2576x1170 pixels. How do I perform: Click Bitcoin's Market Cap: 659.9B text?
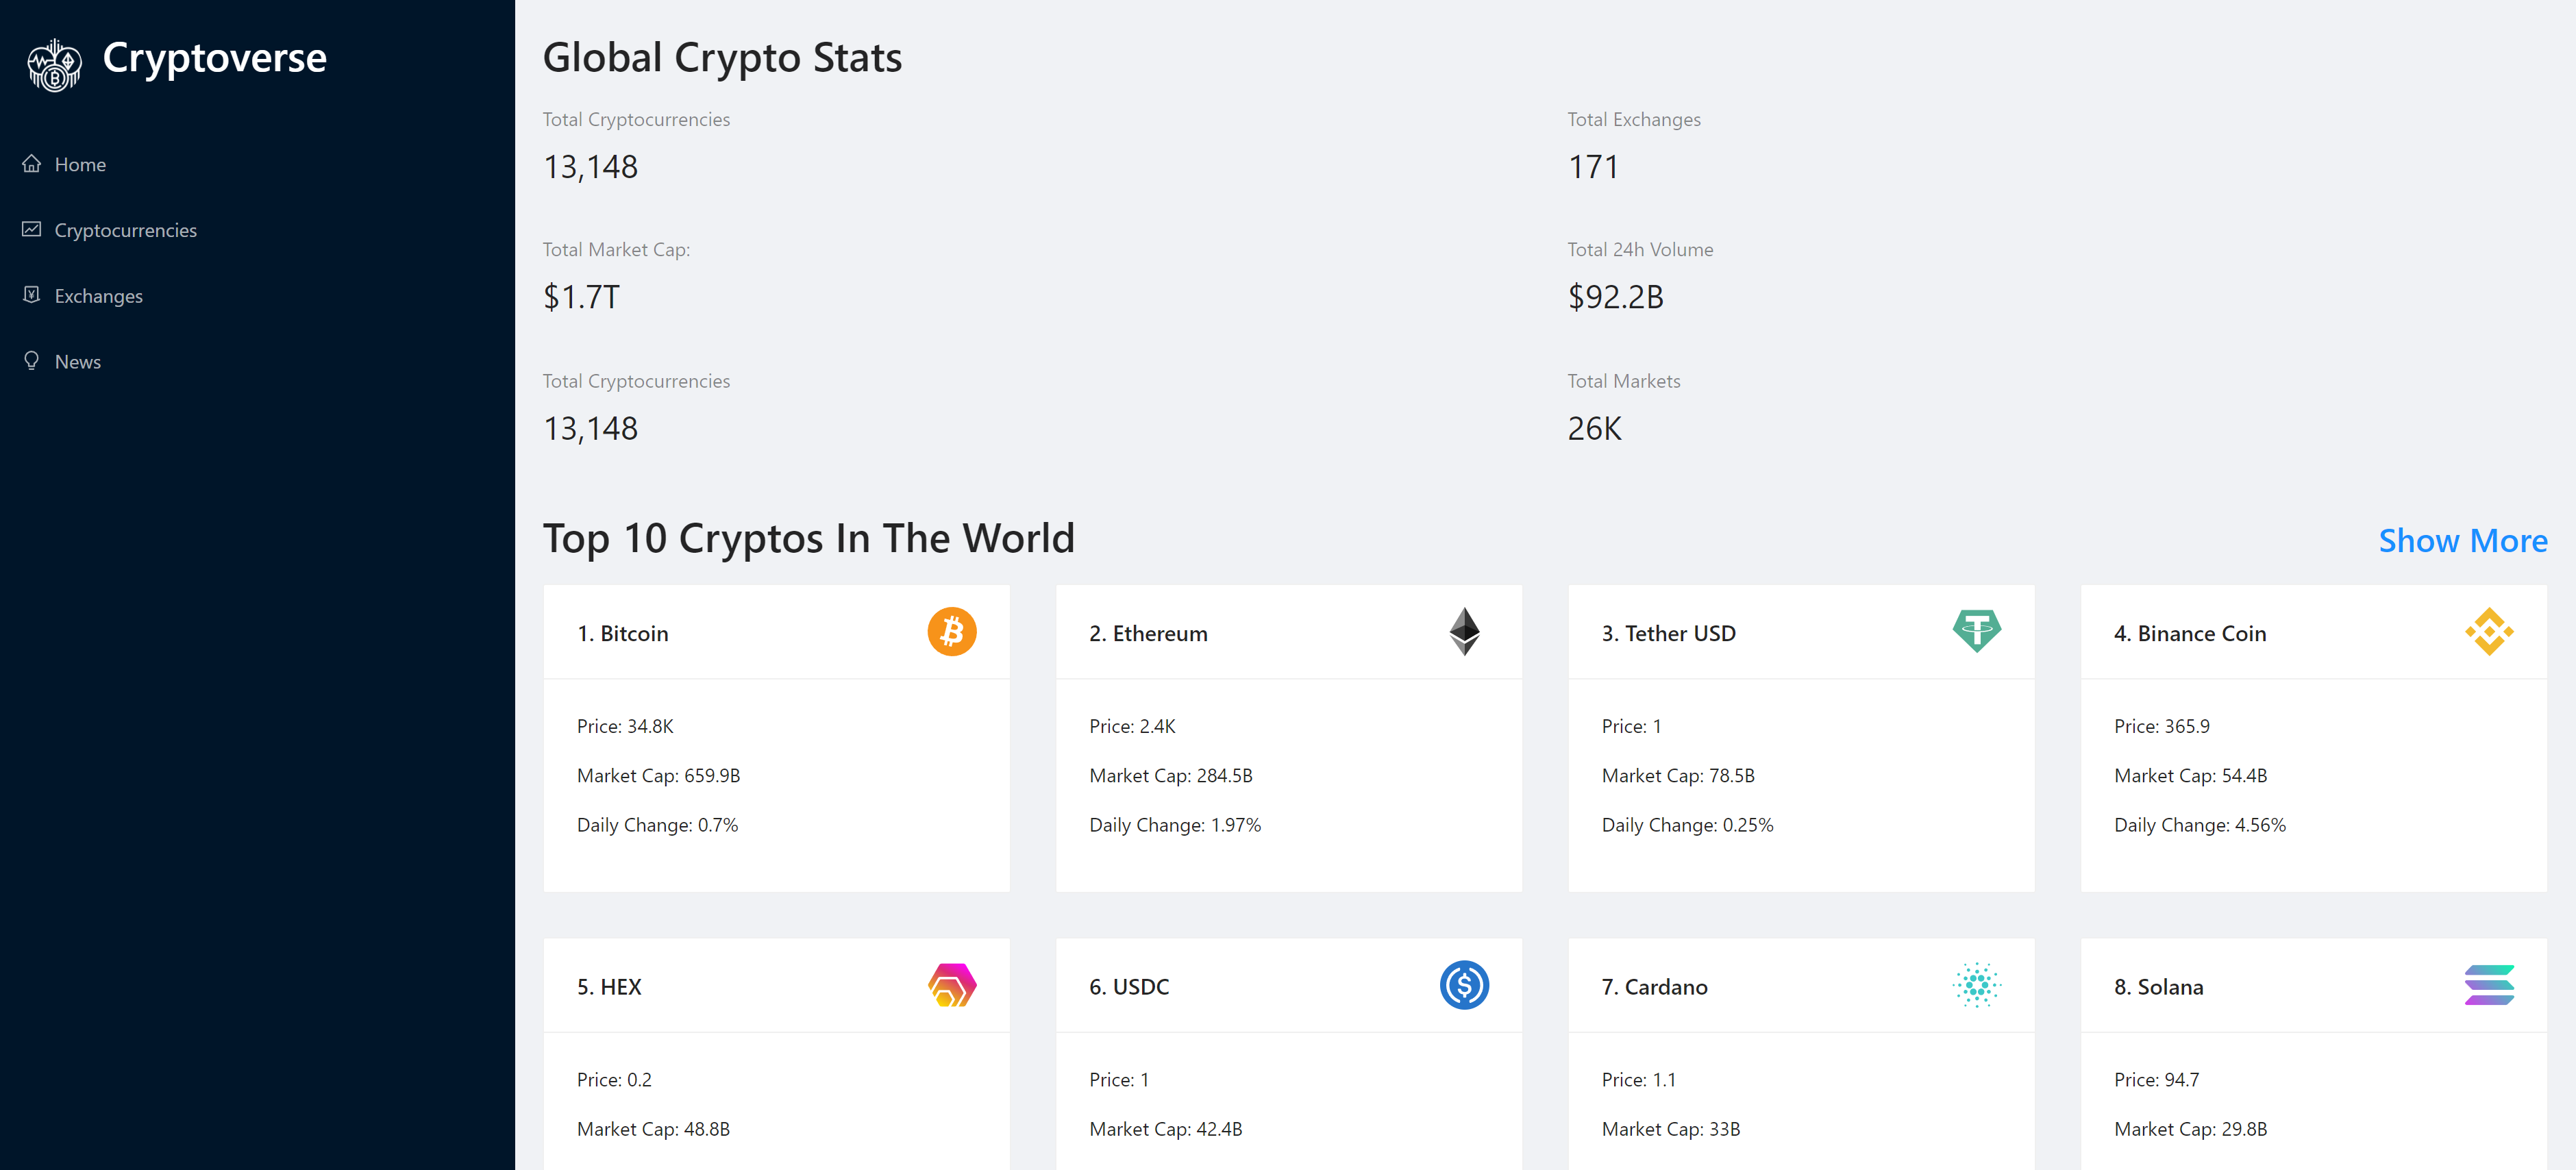(658, 776)
